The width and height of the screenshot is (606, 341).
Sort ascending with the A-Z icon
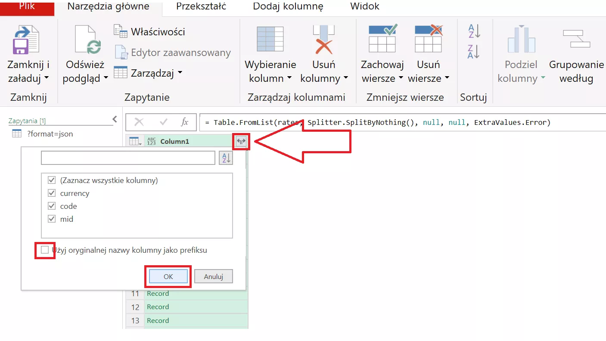coord(473,31)
